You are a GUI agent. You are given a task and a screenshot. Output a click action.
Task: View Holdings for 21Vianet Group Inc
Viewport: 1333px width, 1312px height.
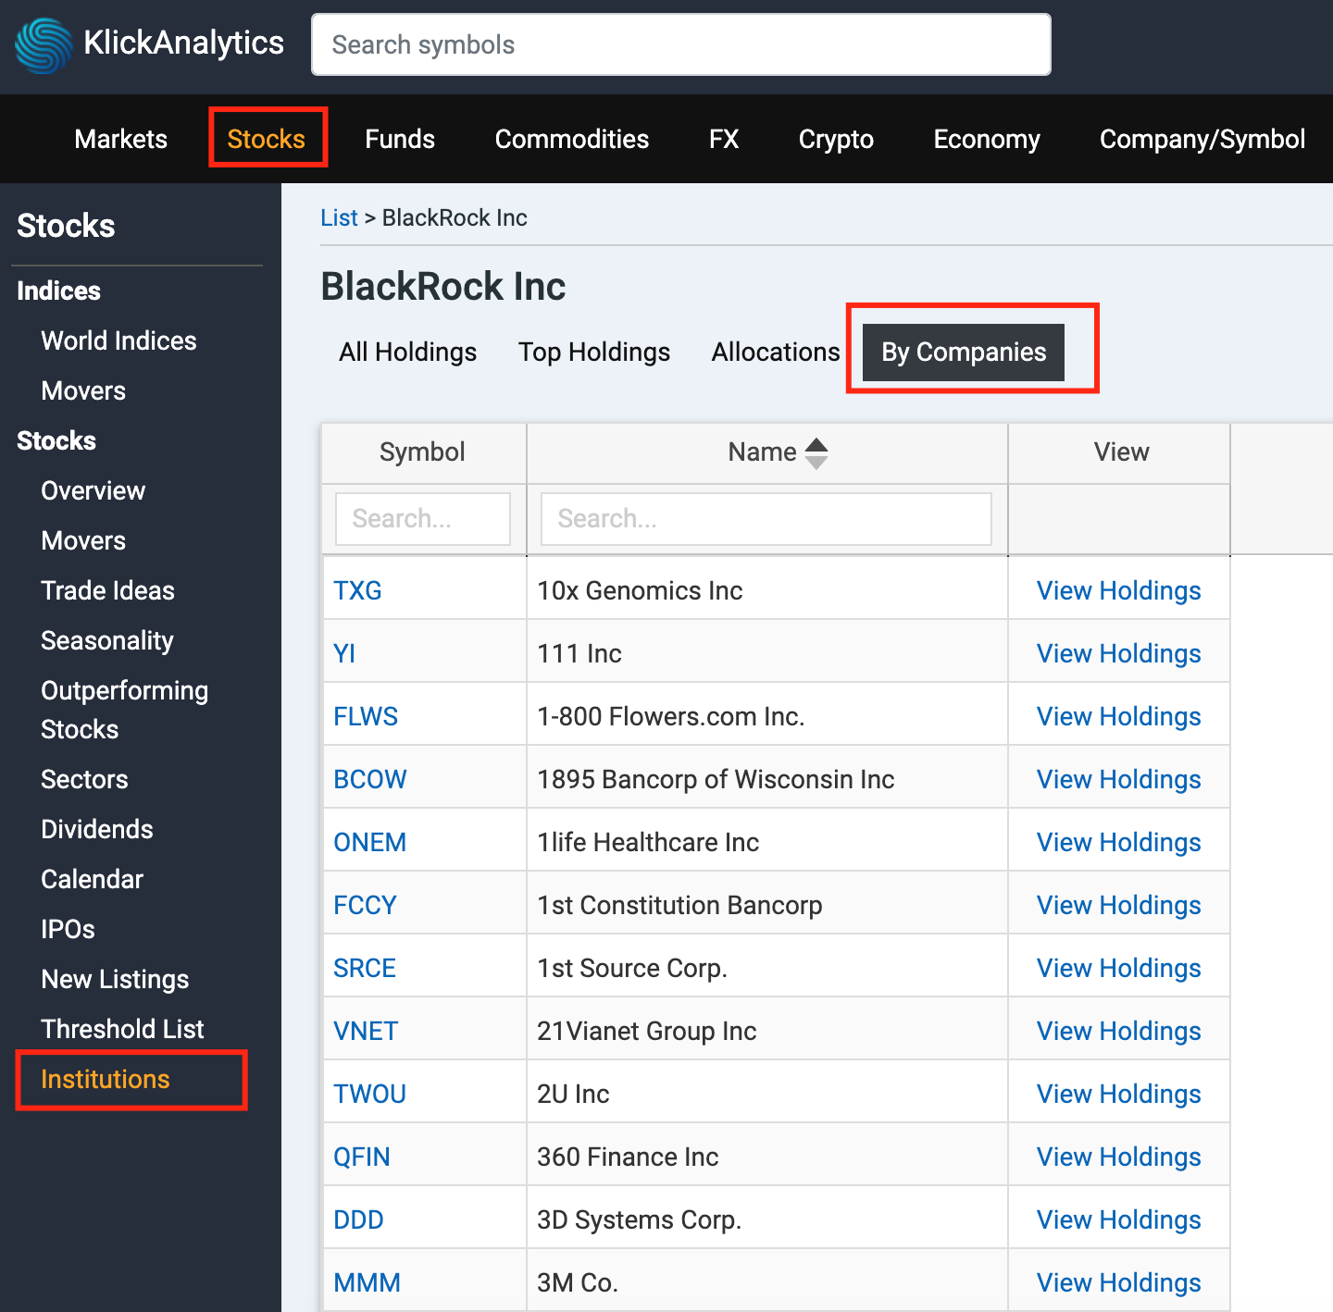[1118, 1031]
